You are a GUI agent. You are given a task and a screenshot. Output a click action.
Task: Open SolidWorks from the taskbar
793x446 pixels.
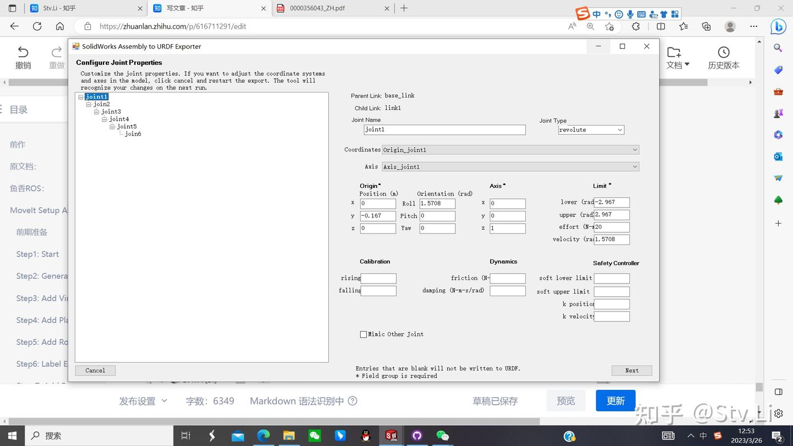point(391,436)
